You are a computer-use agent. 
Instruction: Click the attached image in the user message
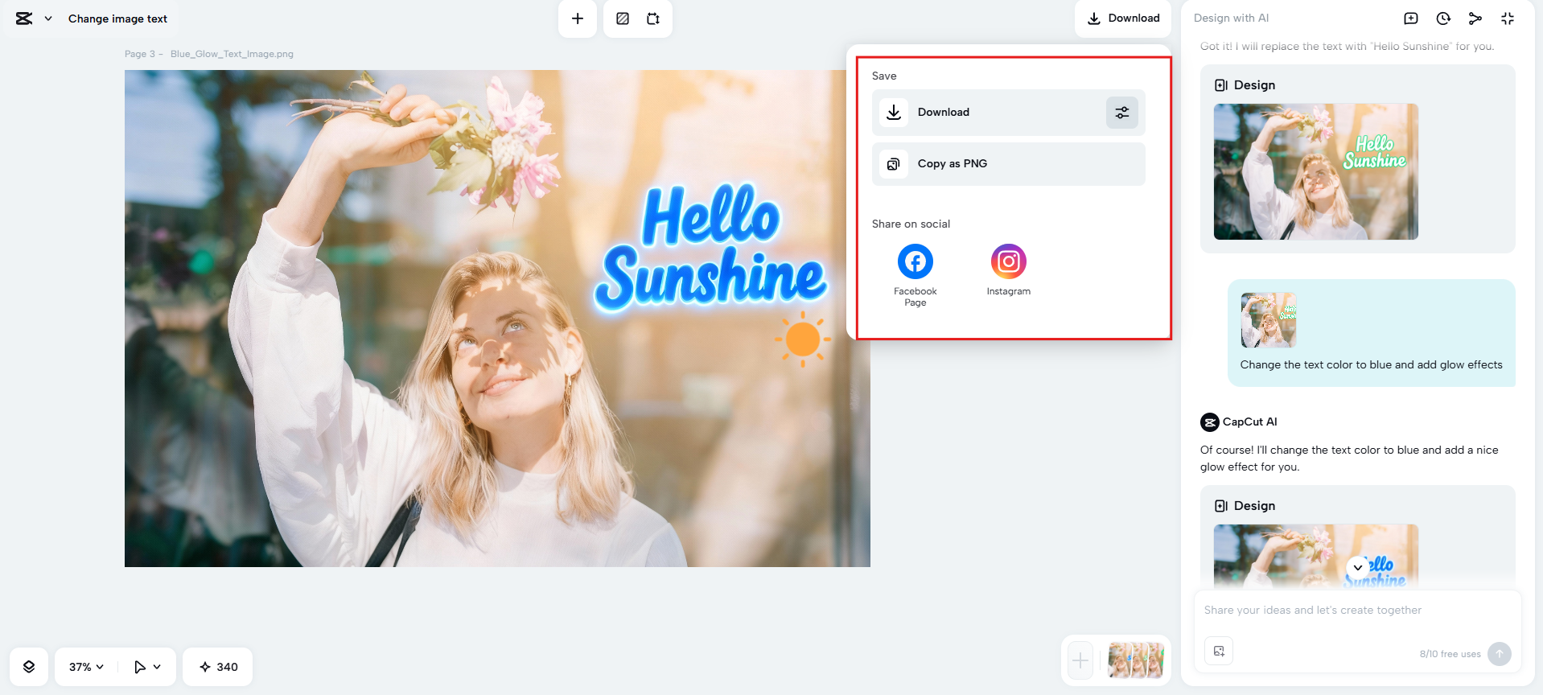click(x=1269, y=320)
